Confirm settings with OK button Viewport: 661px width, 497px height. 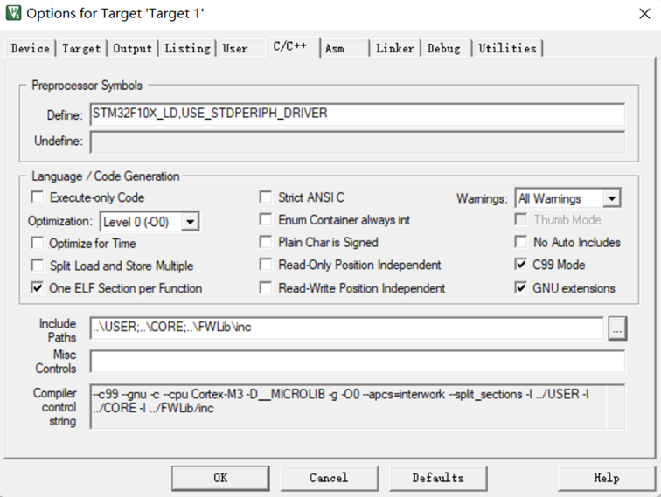tap(220, 478)
